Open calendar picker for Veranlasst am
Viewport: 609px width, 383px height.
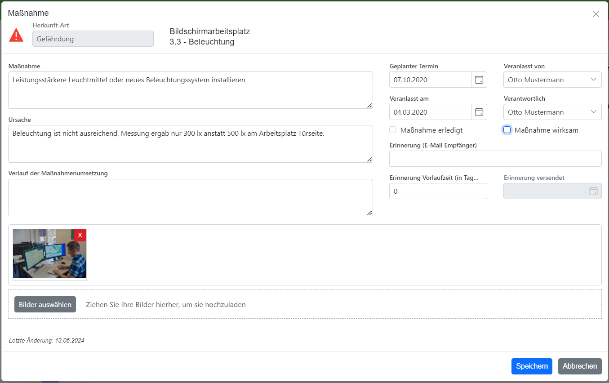(x=479, y=112)
